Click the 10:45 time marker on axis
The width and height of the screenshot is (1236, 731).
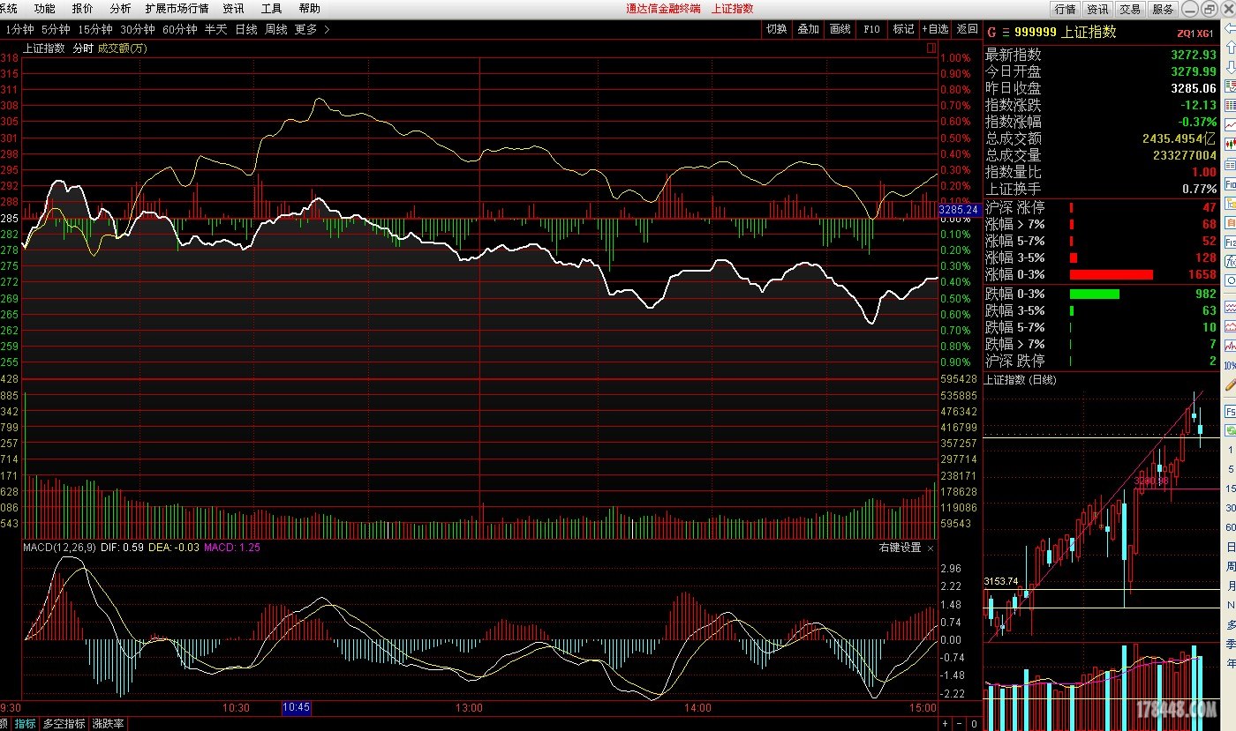[296, 707]
